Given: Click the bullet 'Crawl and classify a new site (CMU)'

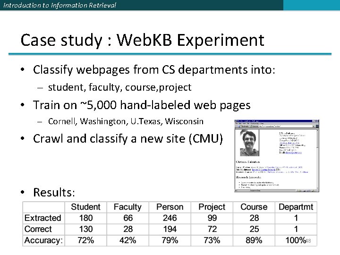Looking at the screenshot, I should [x=128, y=139].
